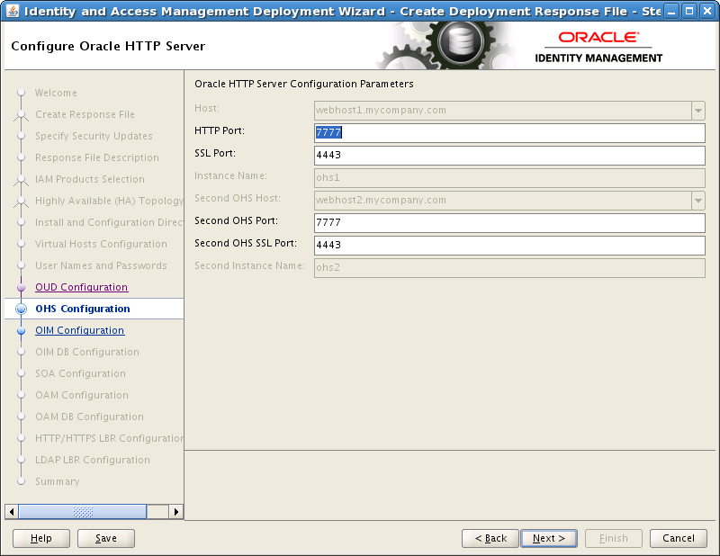
Task: Close the Deployment Wizard window
Action: pyautogui.click(x=707, y=11)
